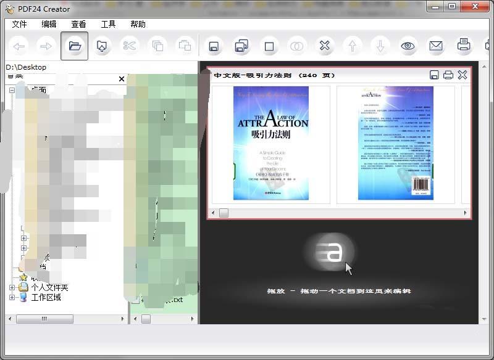Open the 文件 menu
Viewport: 494px width, 360px height.
point(19,24)
